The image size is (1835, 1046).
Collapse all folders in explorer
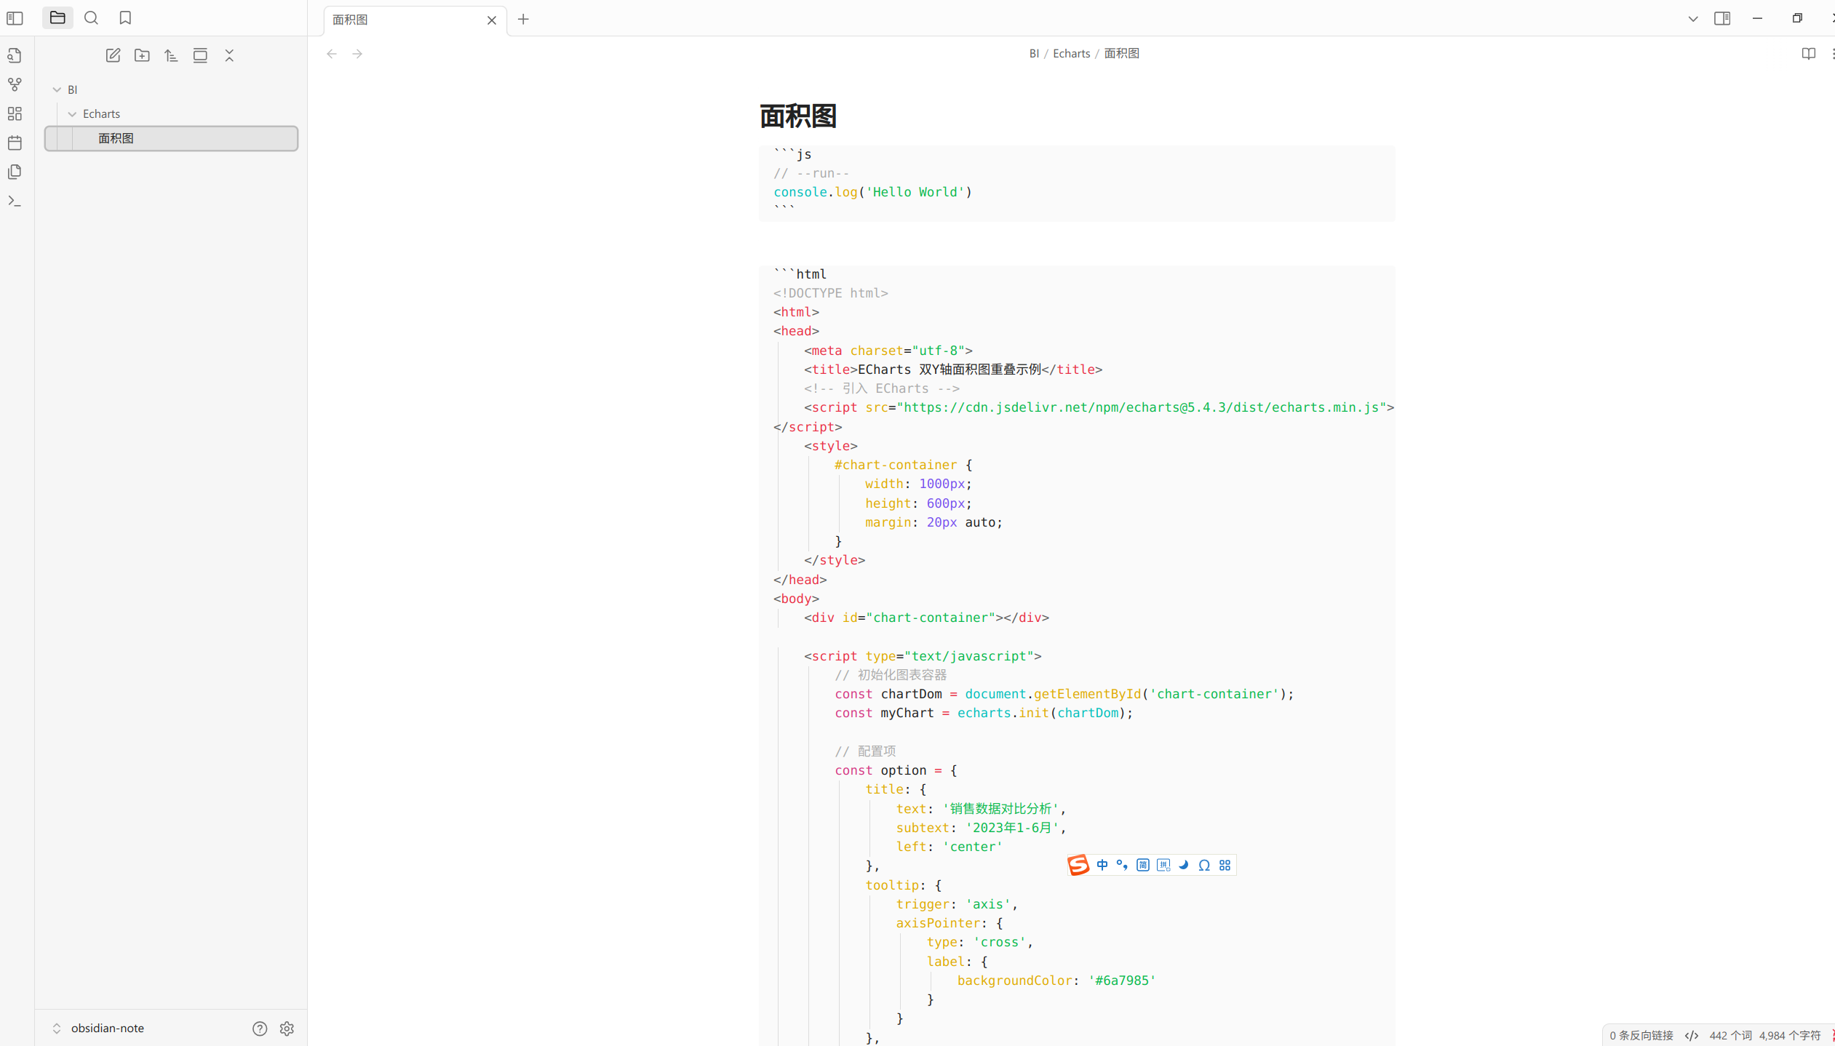click(229, 55)
